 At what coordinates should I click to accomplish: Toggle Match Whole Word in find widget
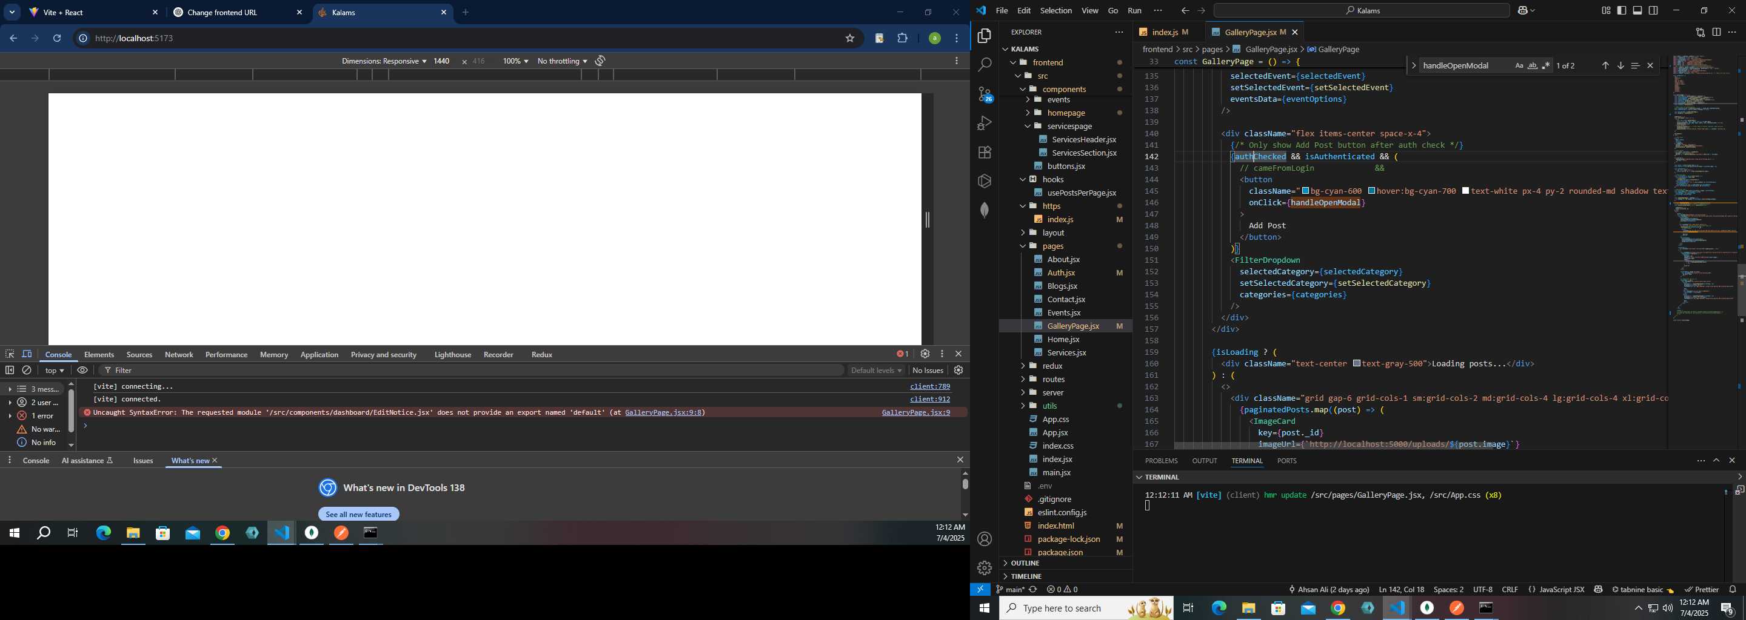[x=1532, y=65]
